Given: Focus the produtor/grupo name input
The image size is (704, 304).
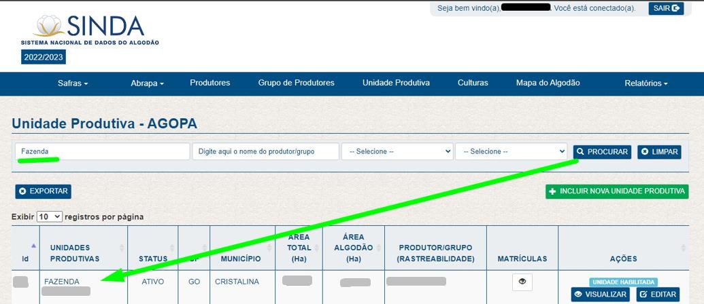Looking at the screenshot, I should click(x=265, y=151).
